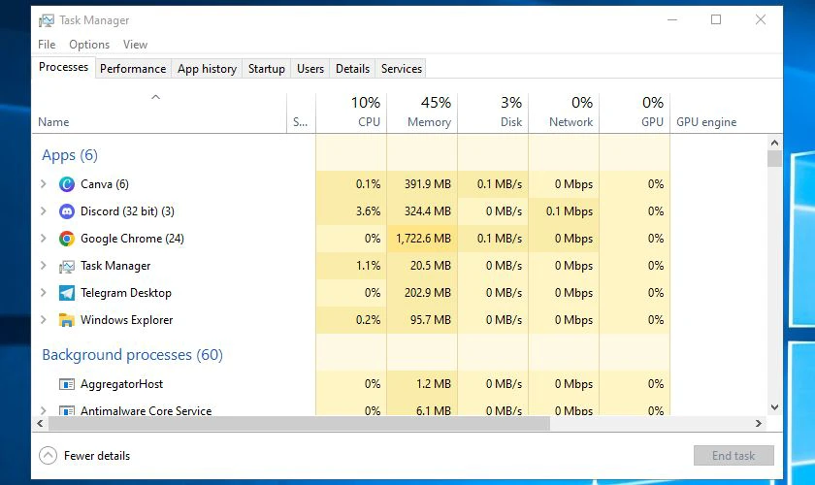This screenshot has width=815, height=485.
Task: Click the Telegram Desktop icon
Action: [x=67, y=293]
